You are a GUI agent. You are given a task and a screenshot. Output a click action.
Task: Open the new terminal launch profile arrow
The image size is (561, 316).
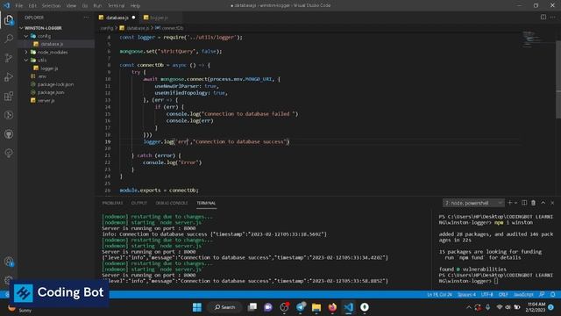516,203
